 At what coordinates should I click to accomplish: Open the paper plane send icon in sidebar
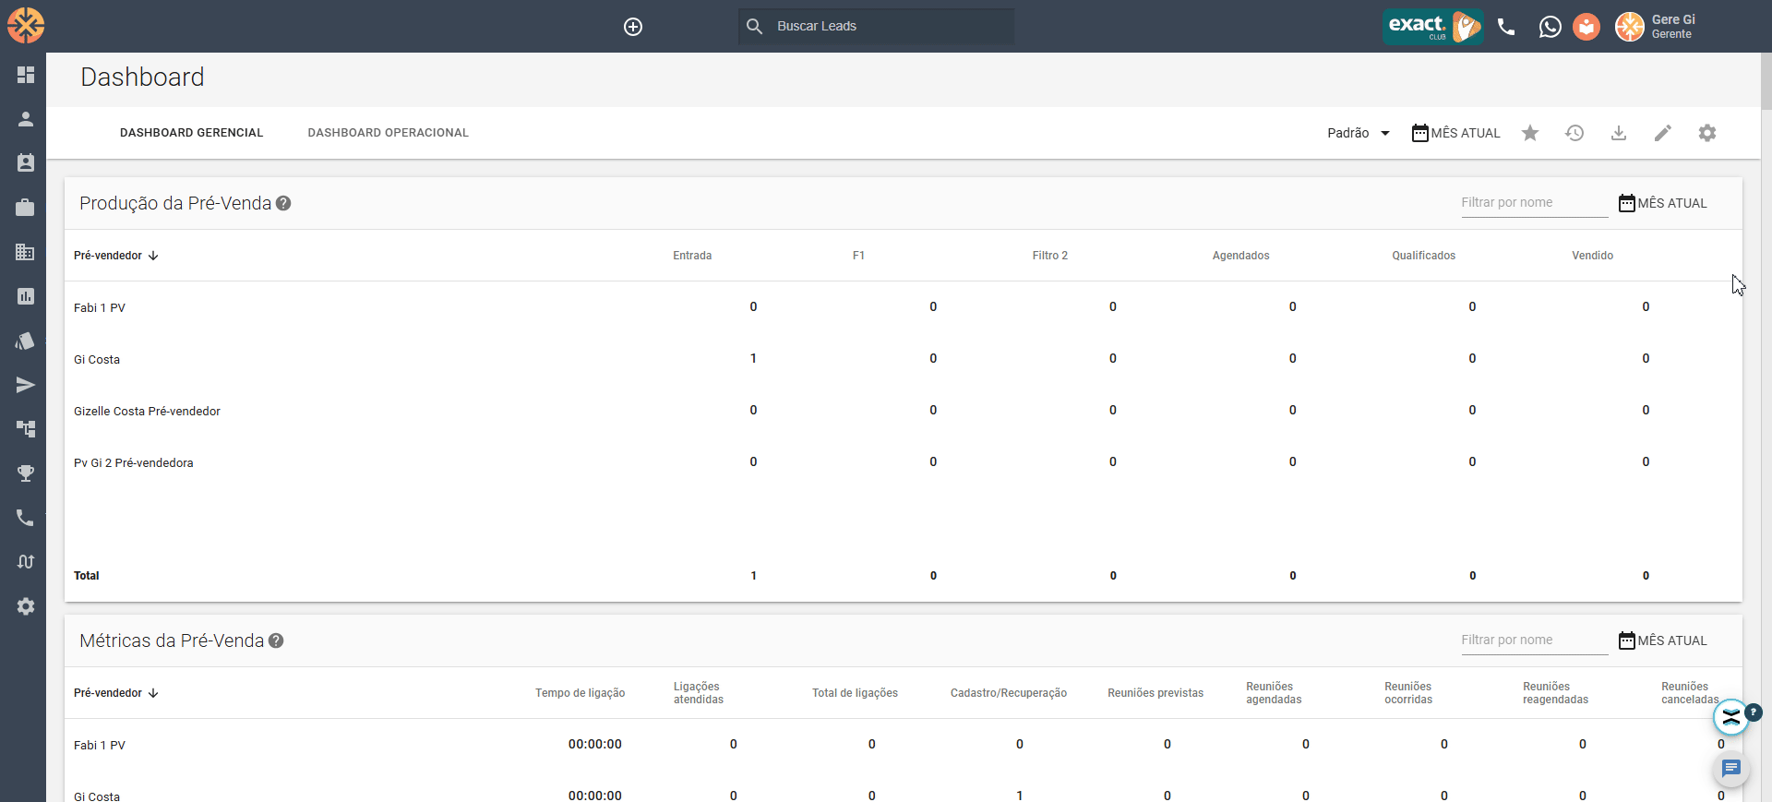[x=26, y=385]
